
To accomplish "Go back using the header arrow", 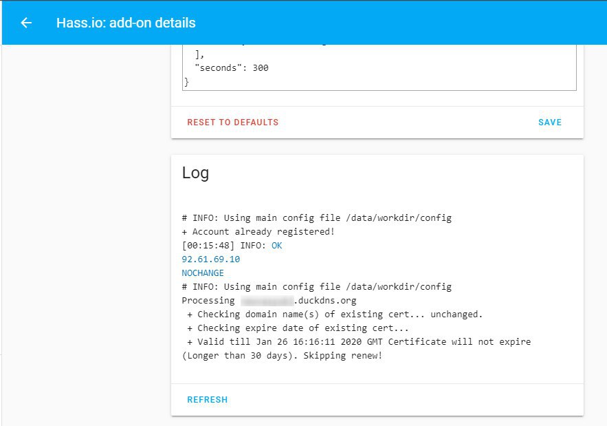I will (26, 23).
